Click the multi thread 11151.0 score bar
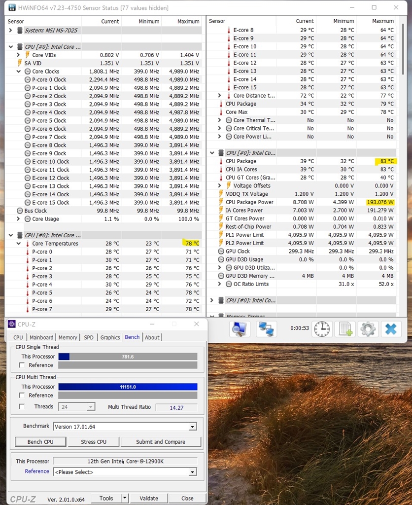This screenshot has width=412, height=505. 128,387
